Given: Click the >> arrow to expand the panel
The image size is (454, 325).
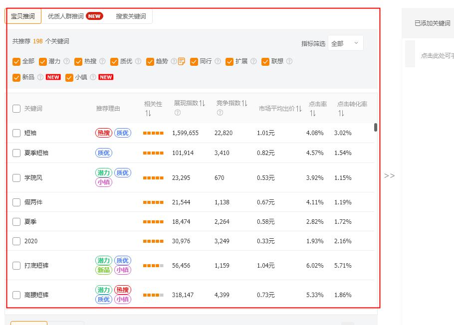Looking at the screenshot, I should pos(390,175).
